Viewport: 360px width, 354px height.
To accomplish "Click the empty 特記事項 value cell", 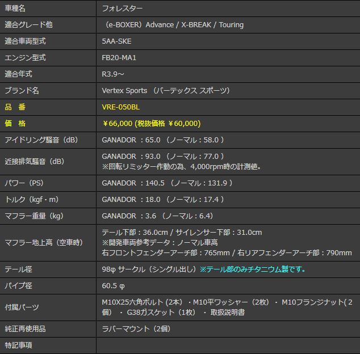I will coord(227,345).
